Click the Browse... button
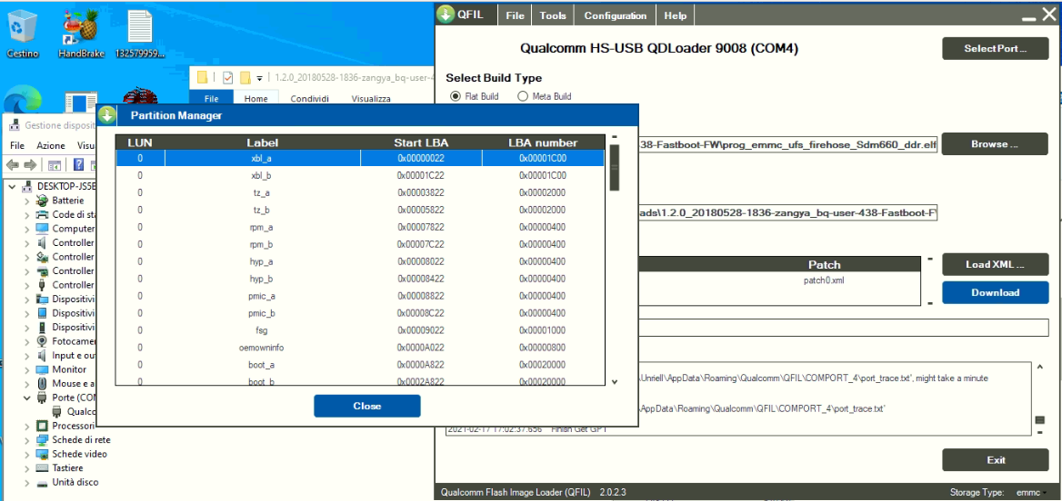This screenshot has height=501, width=1062. 996,144
